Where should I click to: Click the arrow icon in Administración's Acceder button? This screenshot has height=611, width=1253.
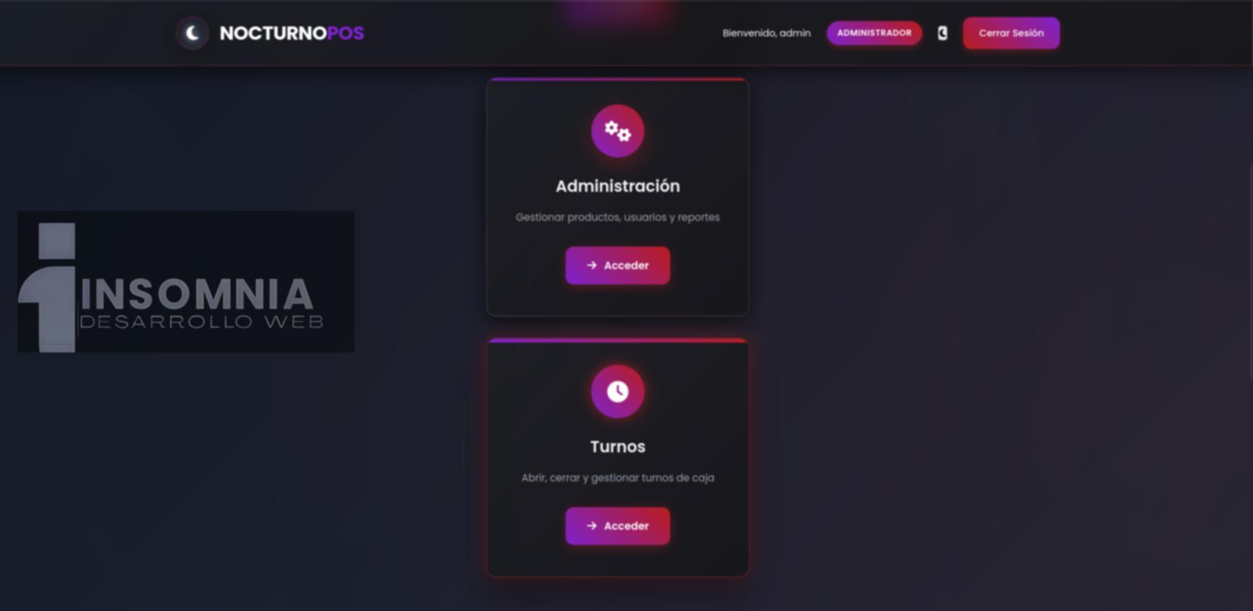(x=591, y=265)
